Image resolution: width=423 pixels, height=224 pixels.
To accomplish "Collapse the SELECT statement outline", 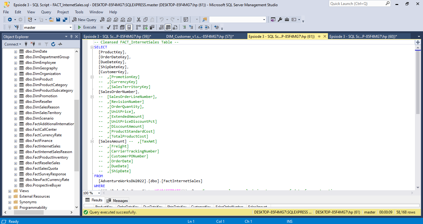I will [x=92, y=47].
